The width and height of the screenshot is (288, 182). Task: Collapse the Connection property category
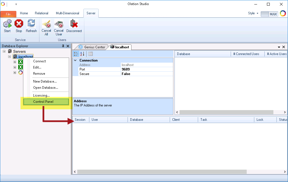pos(75,60)
